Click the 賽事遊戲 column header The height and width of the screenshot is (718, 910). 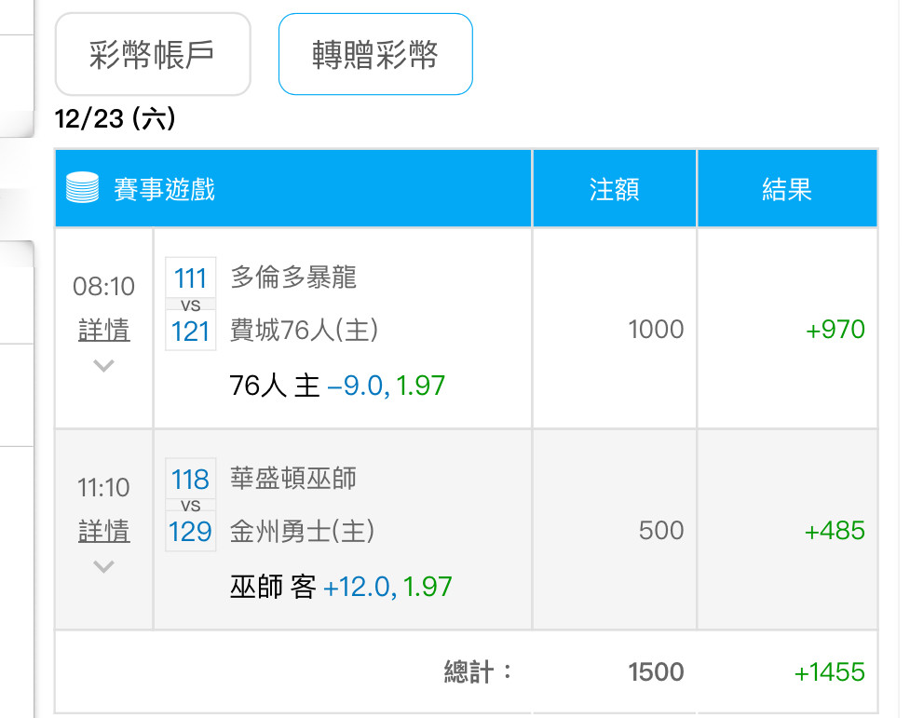pyautogui.click(x=164, y=189)
